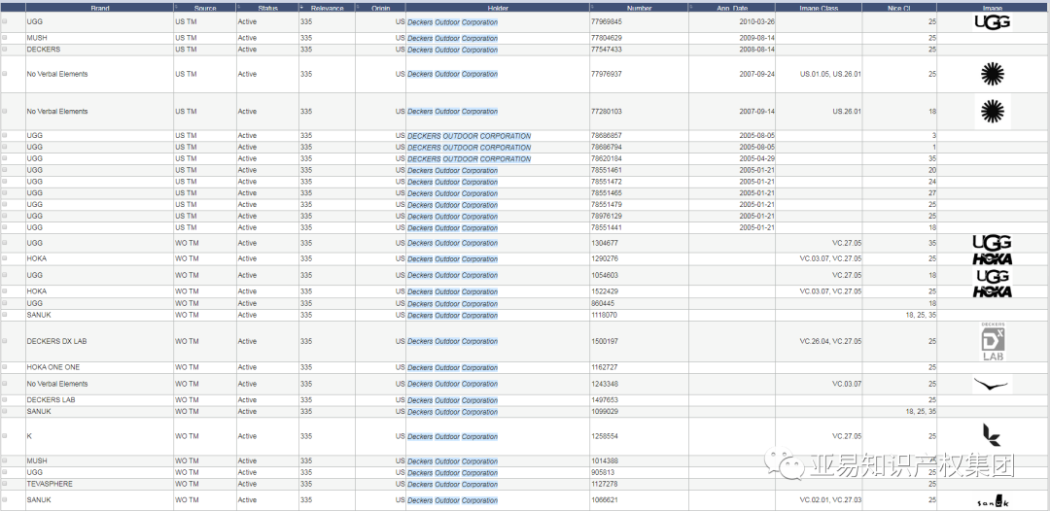Check the box for HOKA ONE ONE

[x=5, y=368]
